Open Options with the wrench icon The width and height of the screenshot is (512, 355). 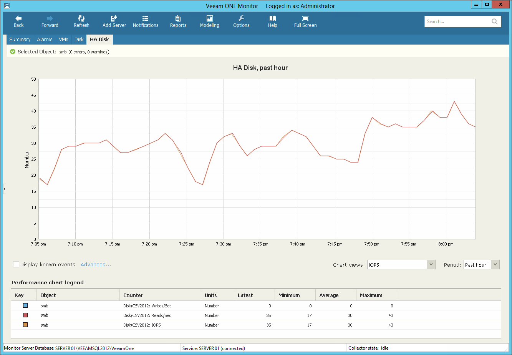[x=241, y=22]
